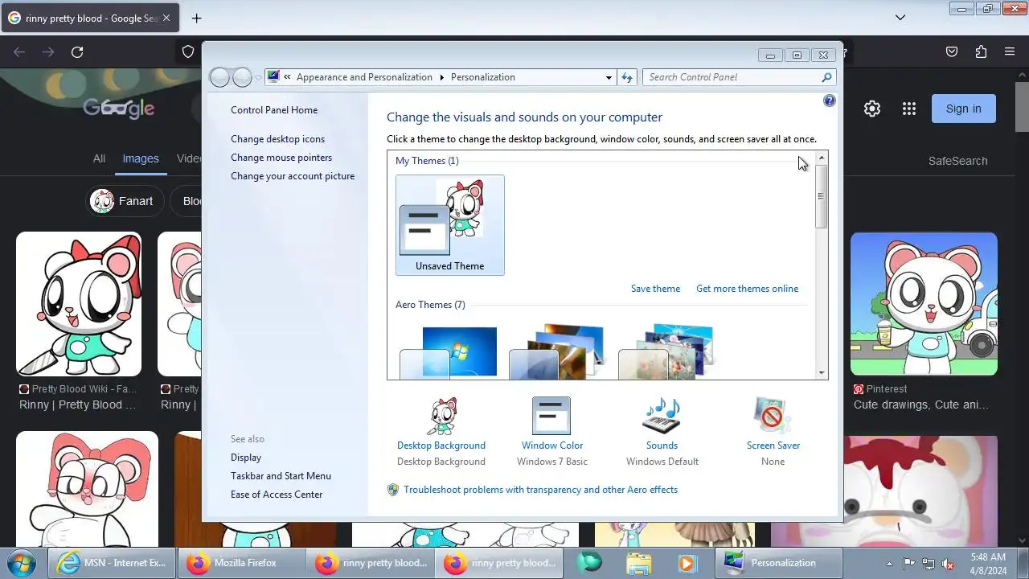
Task: Open the green globe taskbar icon
Action: (x=589, y=563)
